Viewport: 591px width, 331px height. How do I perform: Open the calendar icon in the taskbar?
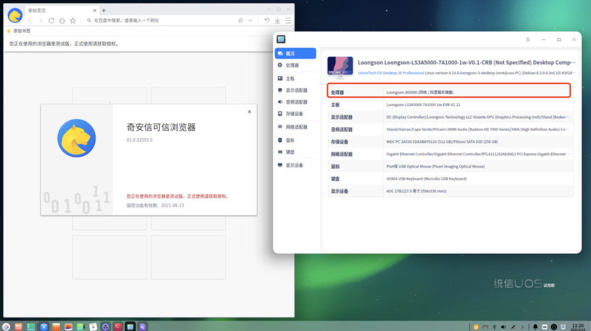click(x=93, y=327)
